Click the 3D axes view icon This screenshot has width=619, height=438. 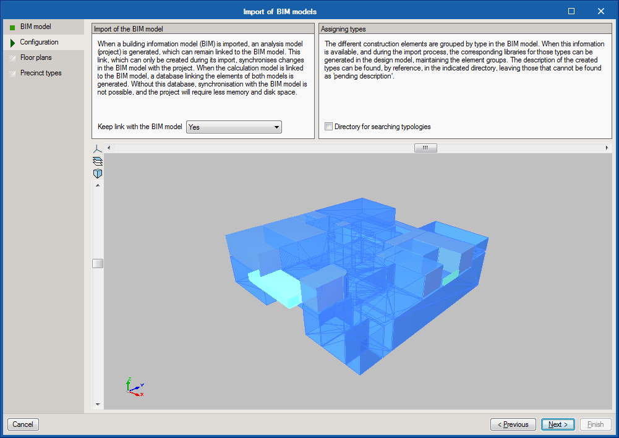pos(97,149)
